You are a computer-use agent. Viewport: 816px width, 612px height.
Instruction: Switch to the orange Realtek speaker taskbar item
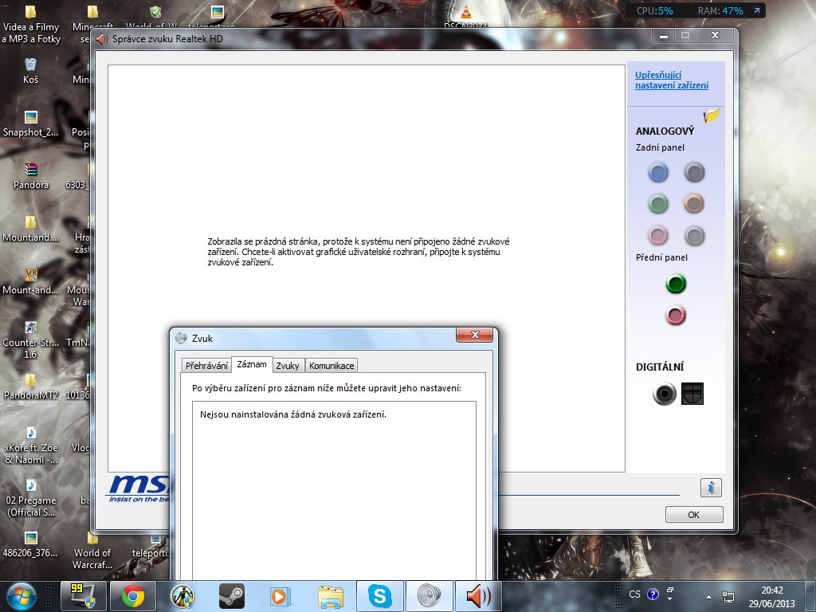pyautogui.click(x=479, y=596)
